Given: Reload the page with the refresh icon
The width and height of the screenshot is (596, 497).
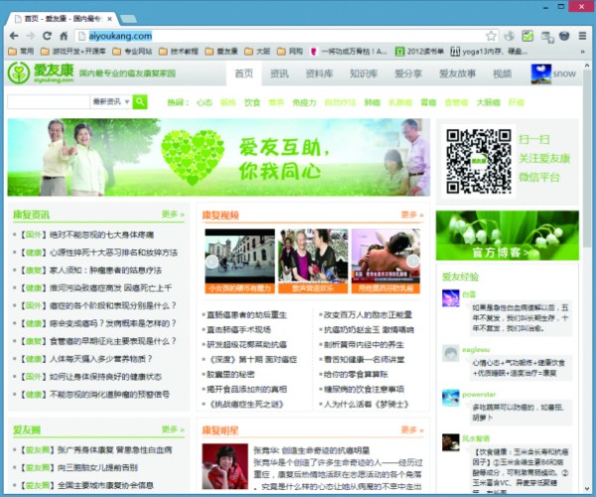Looking at the screenshot, I should click(50, 35).
